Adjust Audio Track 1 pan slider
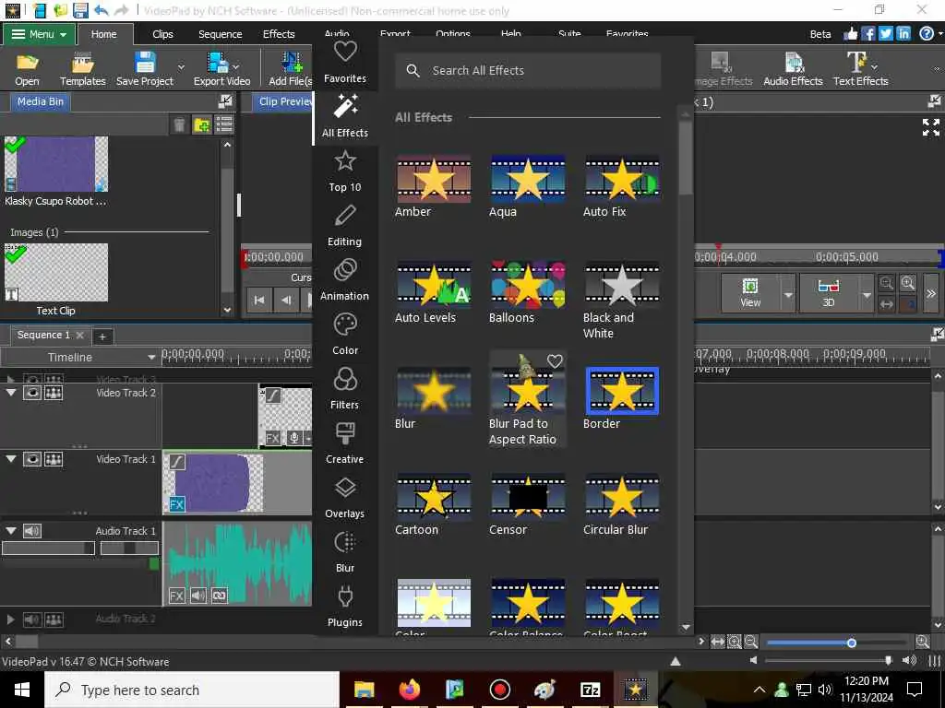Viewport: 945px width, 708px height. [129, 549]
